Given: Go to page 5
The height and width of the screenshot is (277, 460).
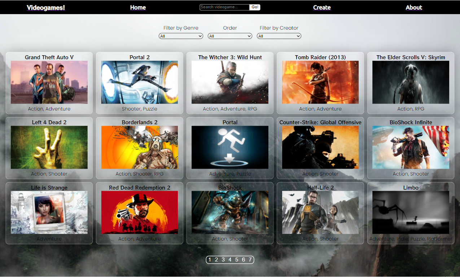Looking at the screenshot, I should tap(237, 260).
